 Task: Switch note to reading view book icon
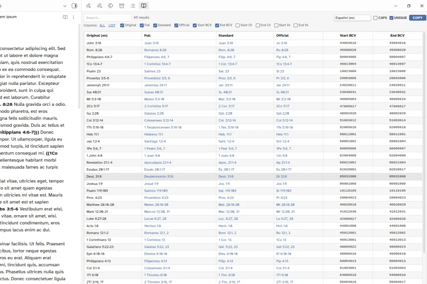65,17
